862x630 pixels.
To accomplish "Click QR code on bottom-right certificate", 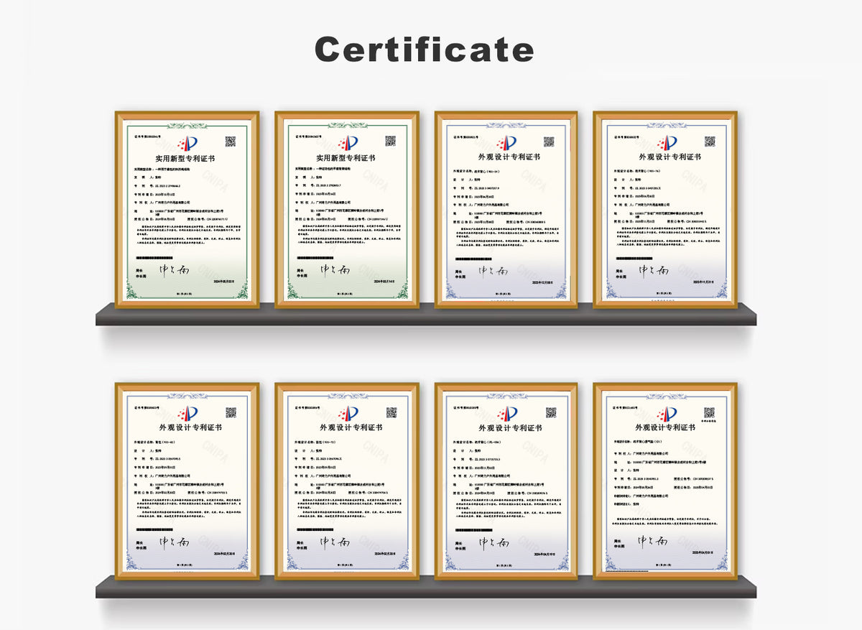I will 708,412.
